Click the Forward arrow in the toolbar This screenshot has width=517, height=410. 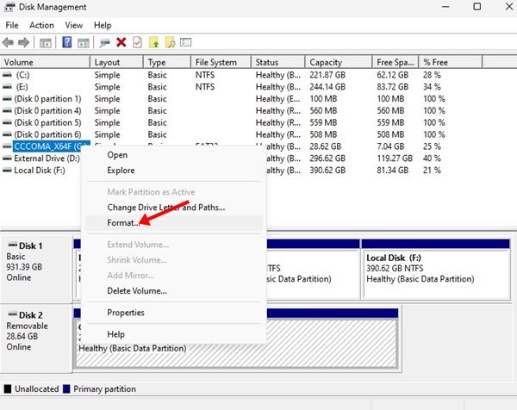(25, 41)
